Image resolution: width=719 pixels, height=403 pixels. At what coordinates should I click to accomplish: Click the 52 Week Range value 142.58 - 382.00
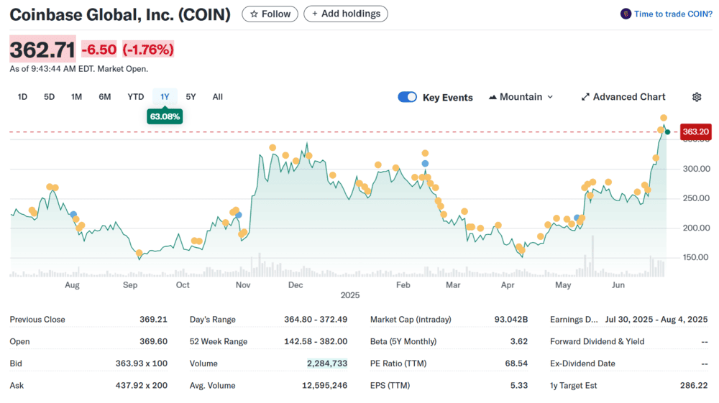coord(316,342)
